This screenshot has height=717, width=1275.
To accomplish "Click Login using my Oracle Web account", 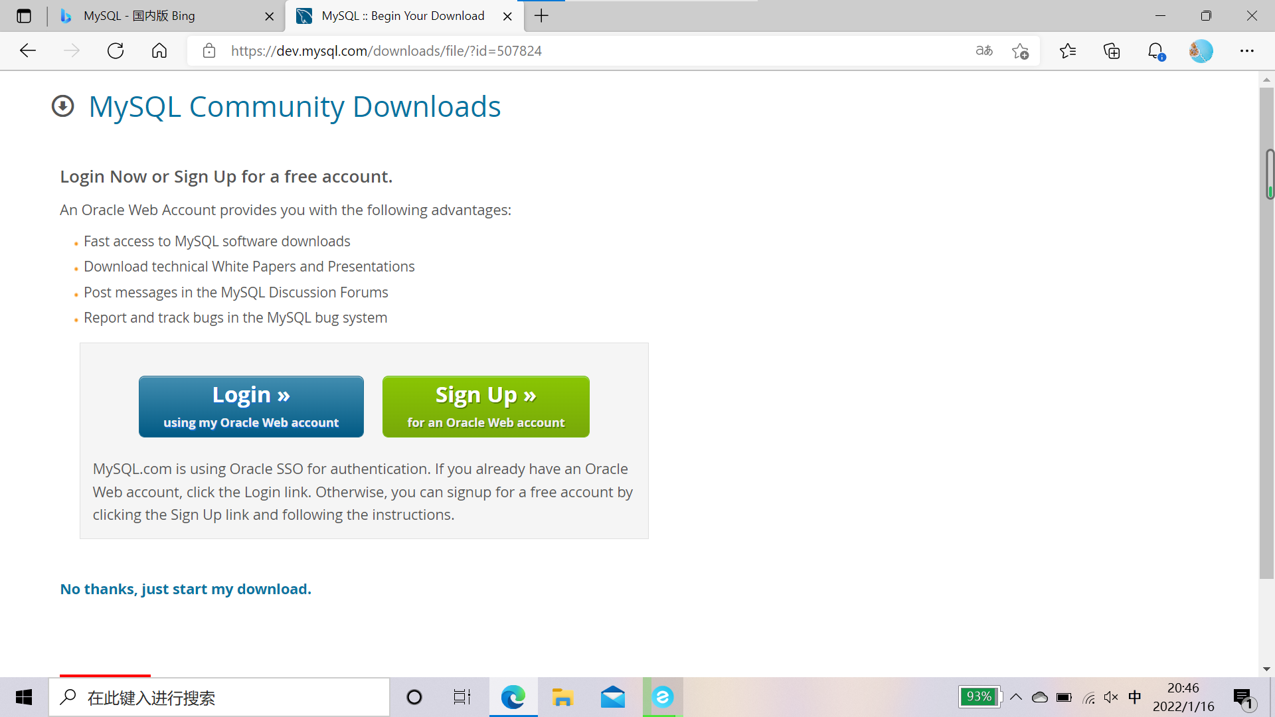I will [x=251, y=406].
